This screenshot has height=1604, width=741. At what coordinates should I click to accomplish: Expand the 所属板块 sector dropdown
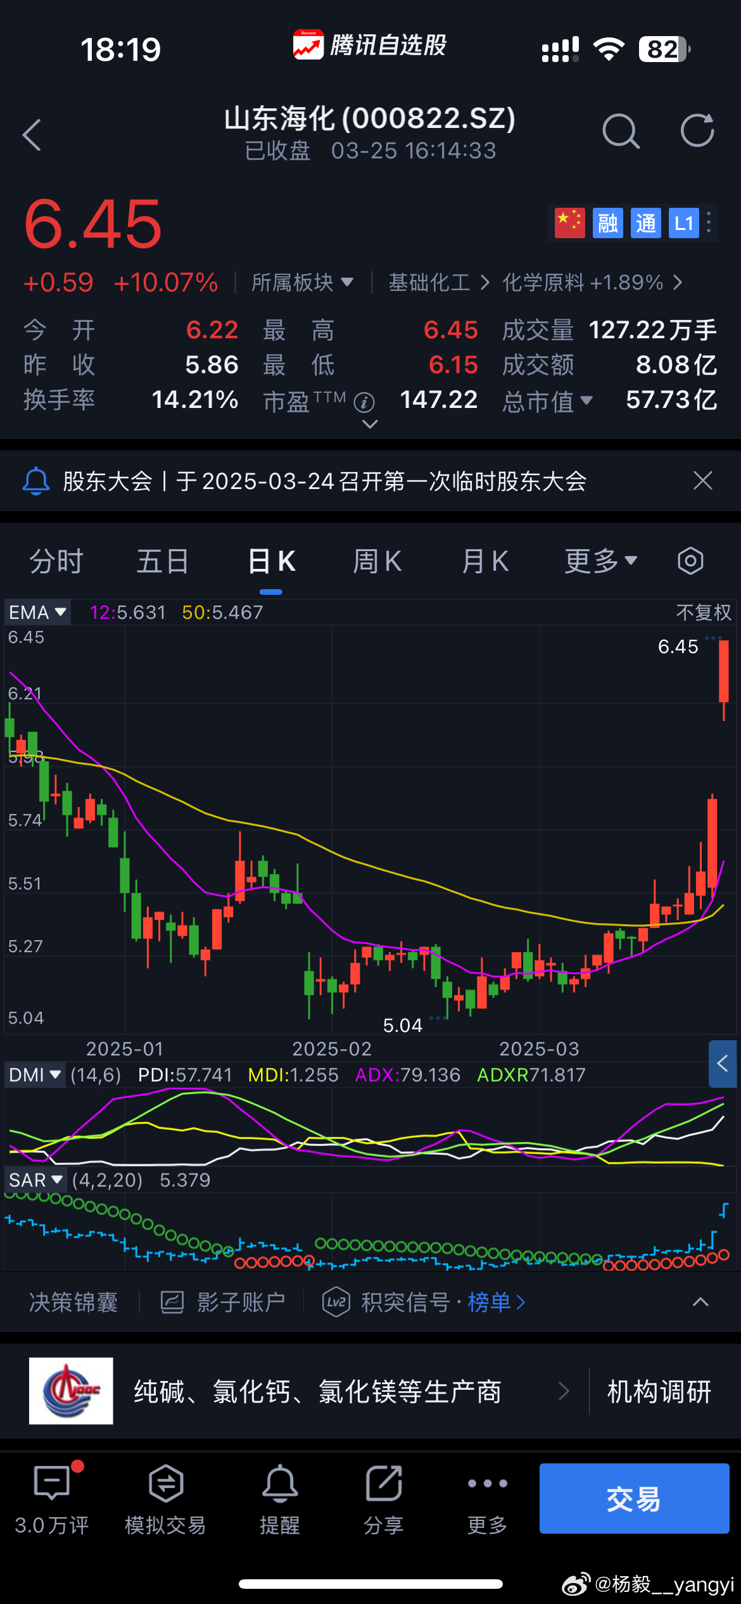[x=302, y=283]
